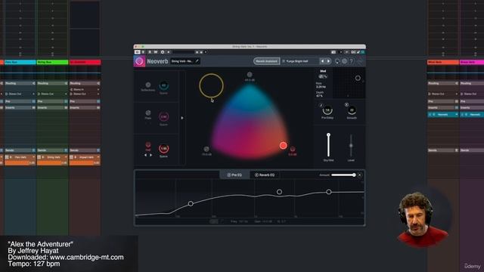Click the Mod Rate value 3.29 Hz
Viewport: 484px width, 272px height.
pos(321,87)
